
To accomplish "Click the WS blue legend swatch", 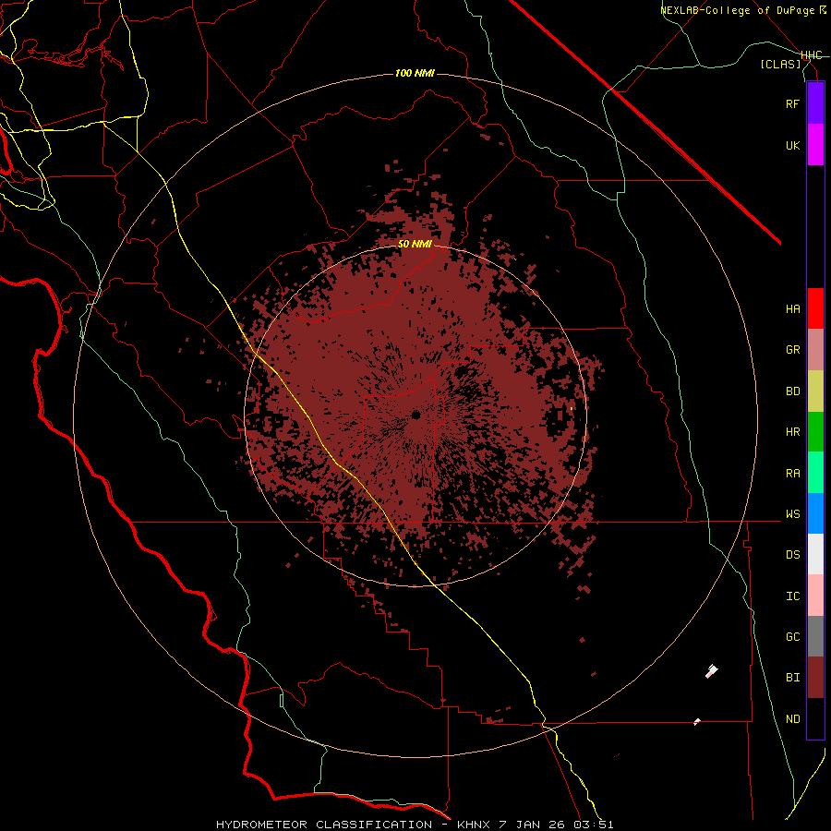I will coord(815,513).
